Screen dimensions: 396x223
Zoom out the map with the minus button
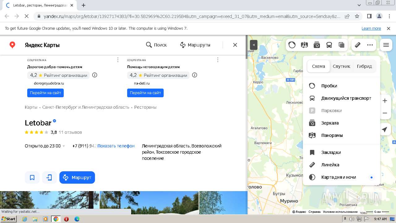pos(385,113)
